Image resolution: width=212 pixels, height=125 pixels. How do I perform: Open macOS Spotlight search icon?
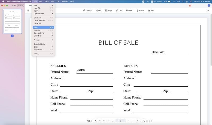coord(174,2)
